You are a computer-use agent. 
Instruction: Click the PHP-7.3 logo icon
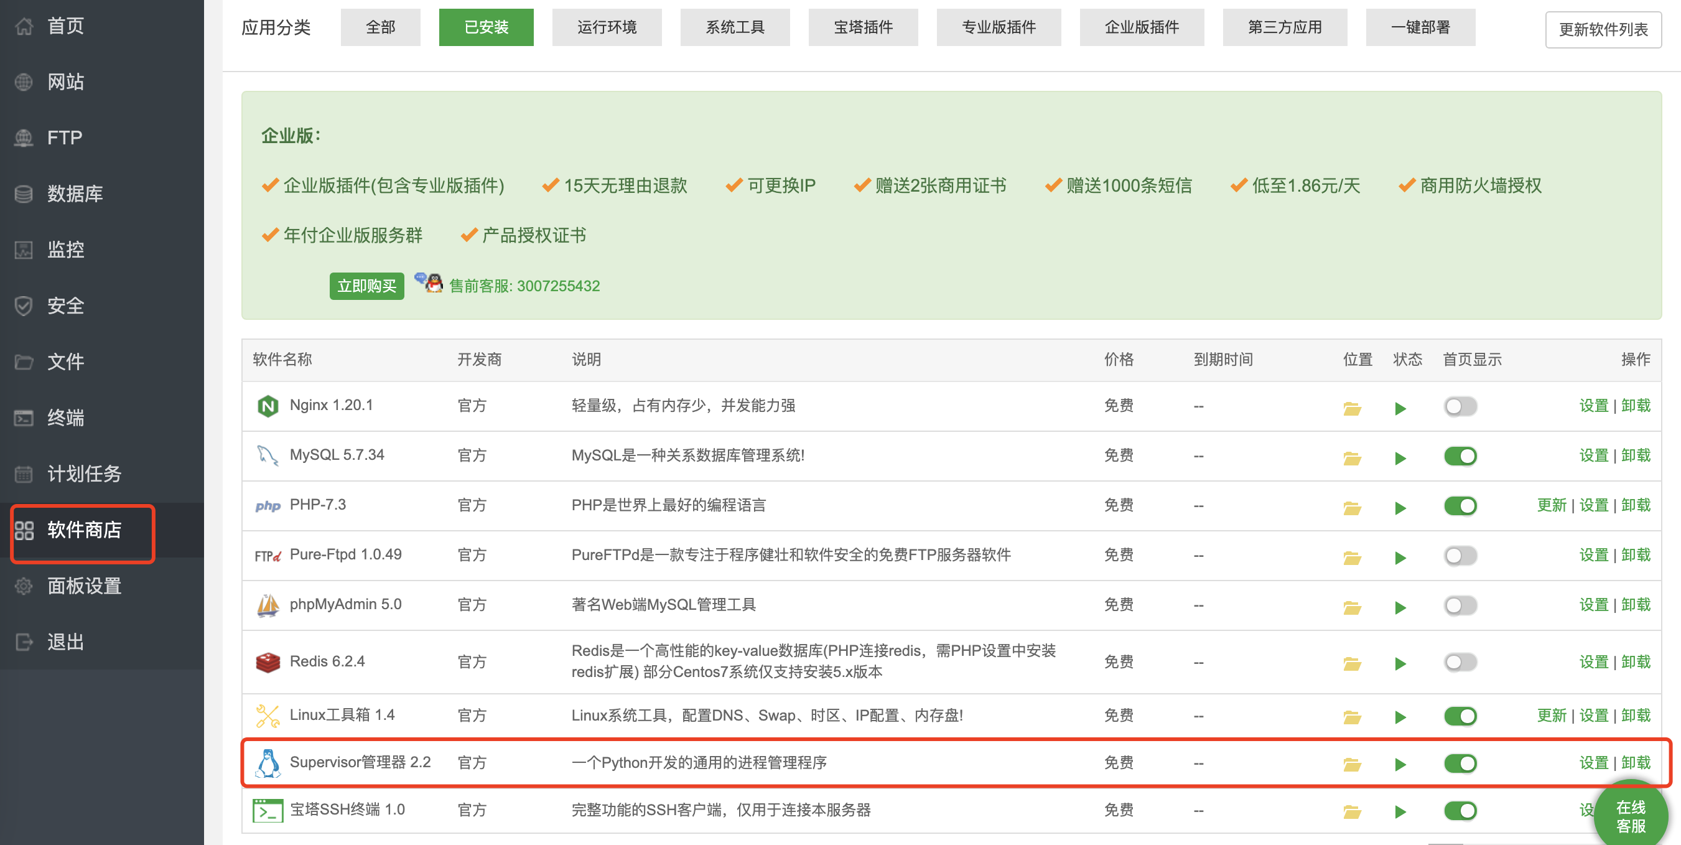268,506
